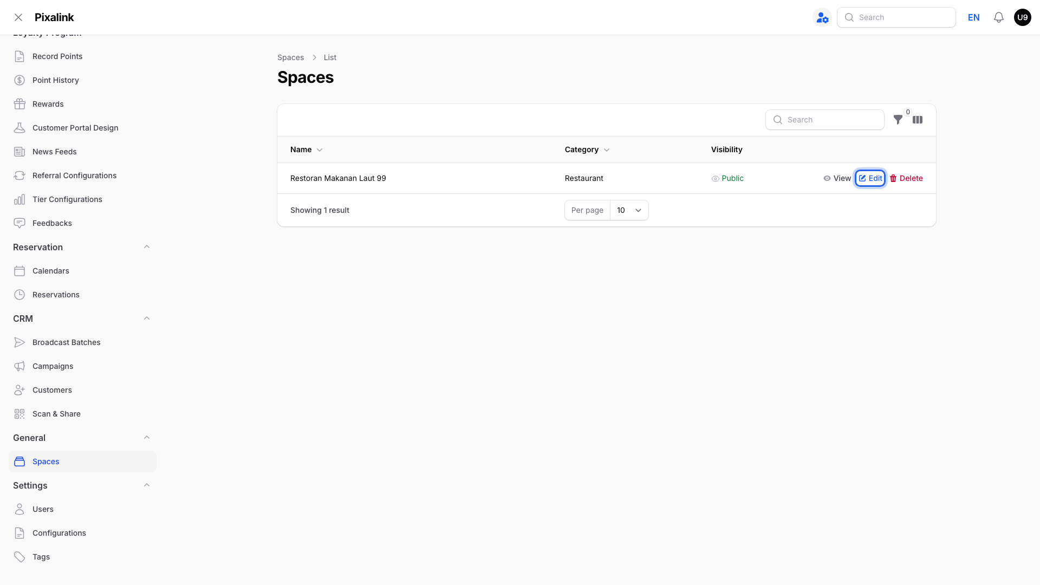Click the Spaces breadcrumb link

(291, 57)
